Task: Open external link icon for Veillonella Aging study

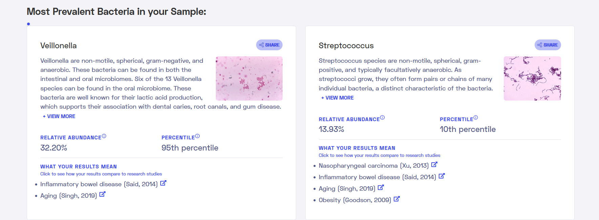Action: 102,195
